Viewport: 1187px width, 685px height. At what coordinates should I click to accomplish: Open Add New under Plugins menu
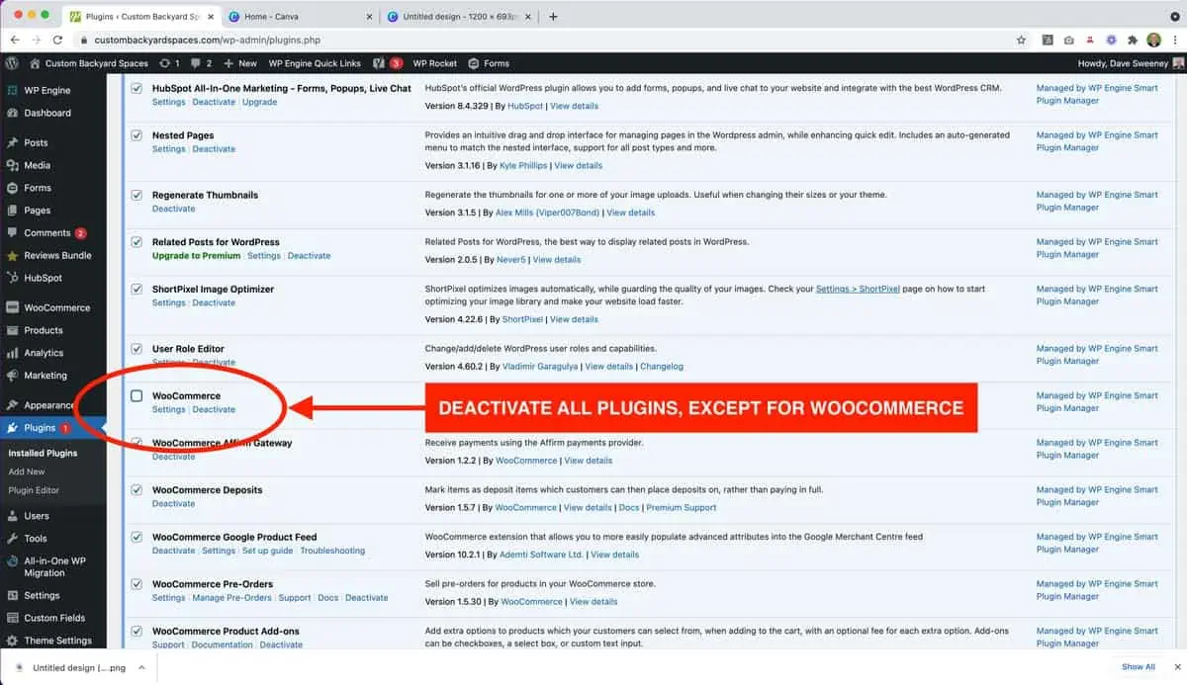point(27,471)
